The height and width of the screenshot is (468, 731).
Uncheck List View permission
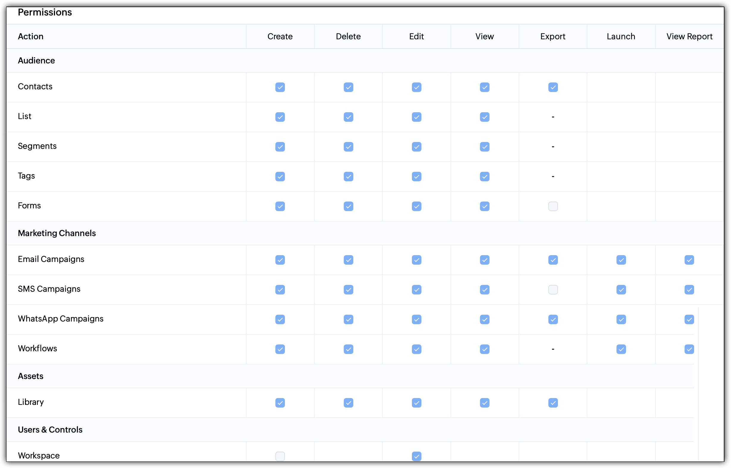pos(484,117)
